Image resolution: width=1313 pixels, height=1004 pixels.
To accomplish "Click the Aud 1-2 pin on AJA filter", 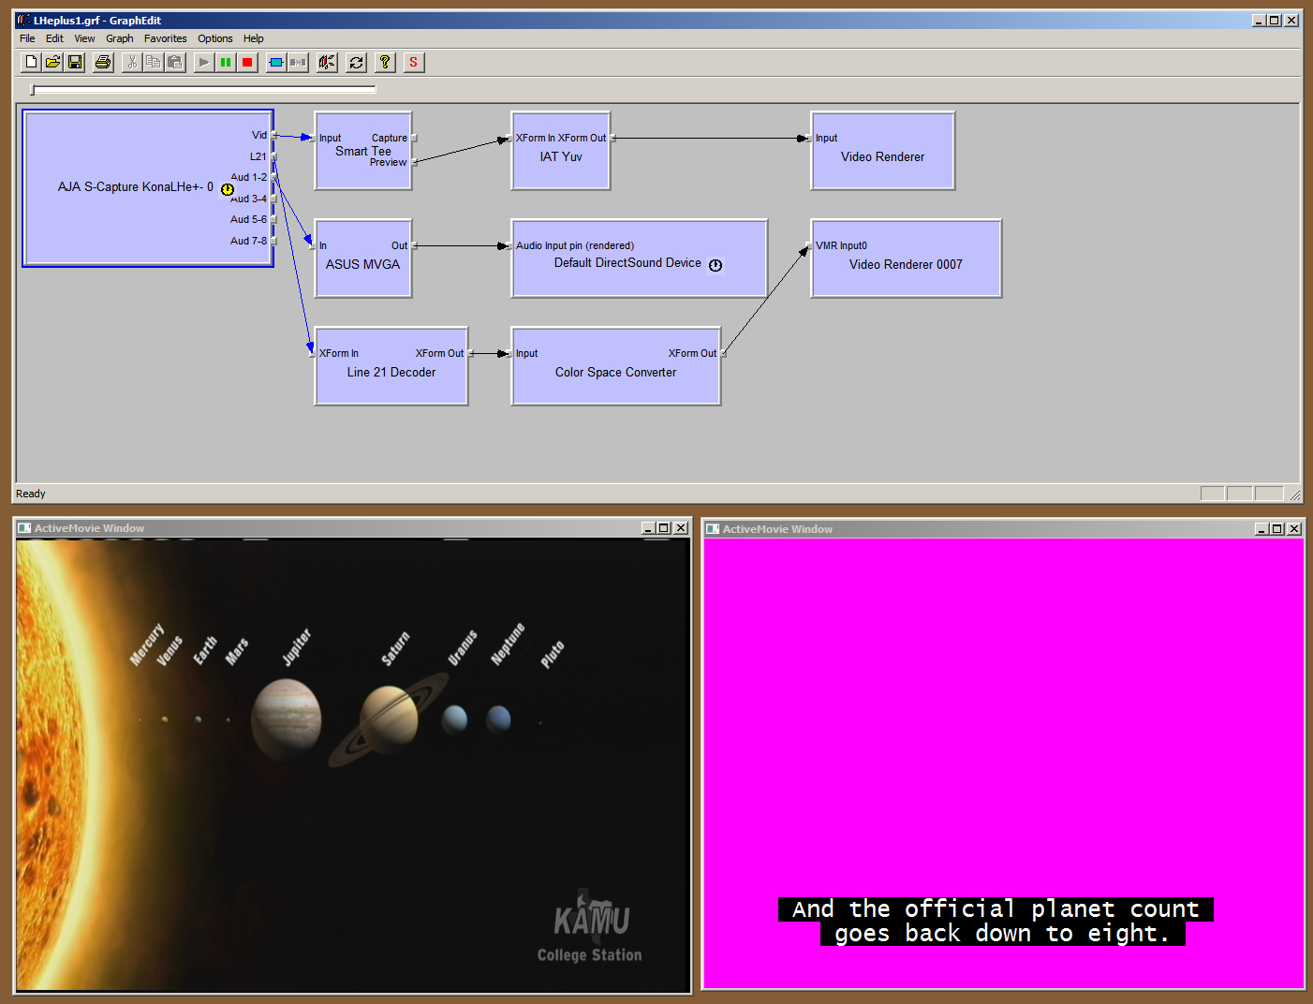I will [273, 177].
